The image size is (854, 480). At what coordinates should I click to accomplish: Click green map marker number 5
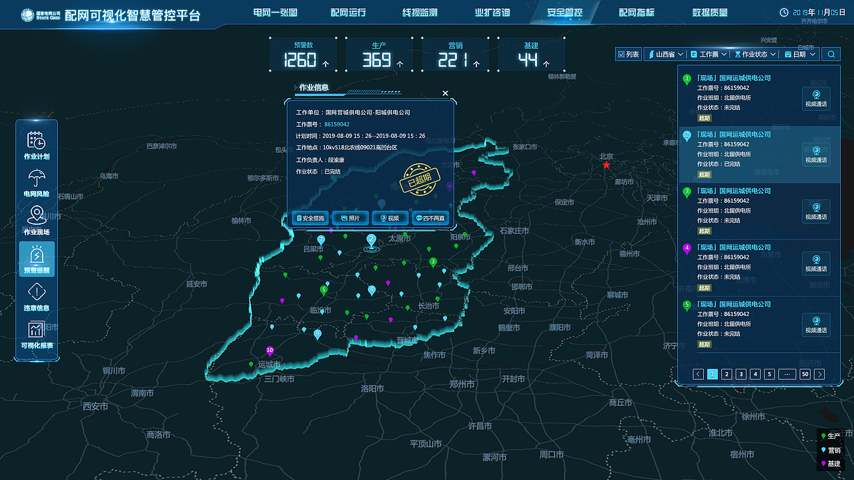pyautogui.click(x=324, y=290)
